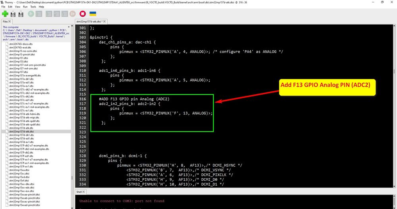Open the Run menu
The height and width of the screenshot is (209, 397).
25,7
